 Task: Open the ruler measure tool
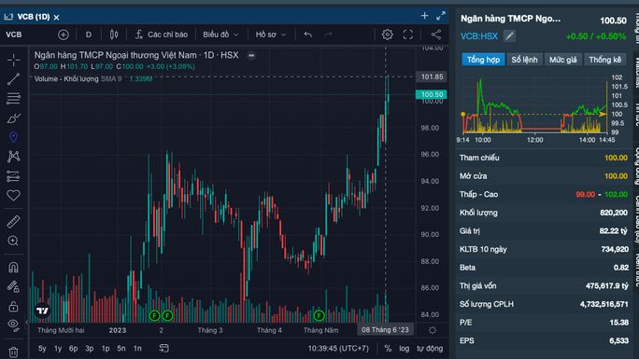coord(13,222)
